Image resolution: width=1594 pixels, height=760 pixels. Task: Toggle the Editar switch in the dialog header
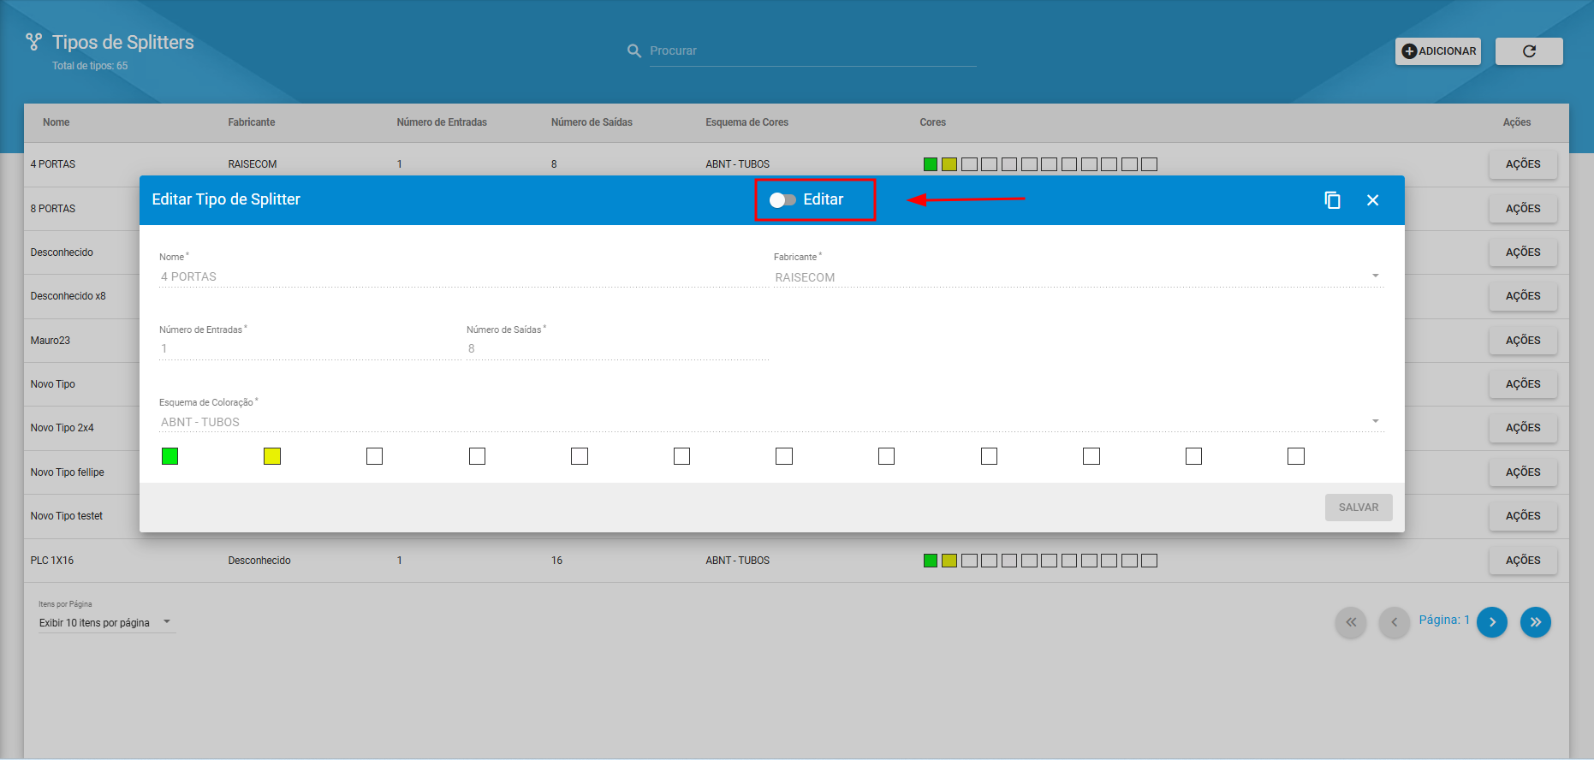point(782,199)
